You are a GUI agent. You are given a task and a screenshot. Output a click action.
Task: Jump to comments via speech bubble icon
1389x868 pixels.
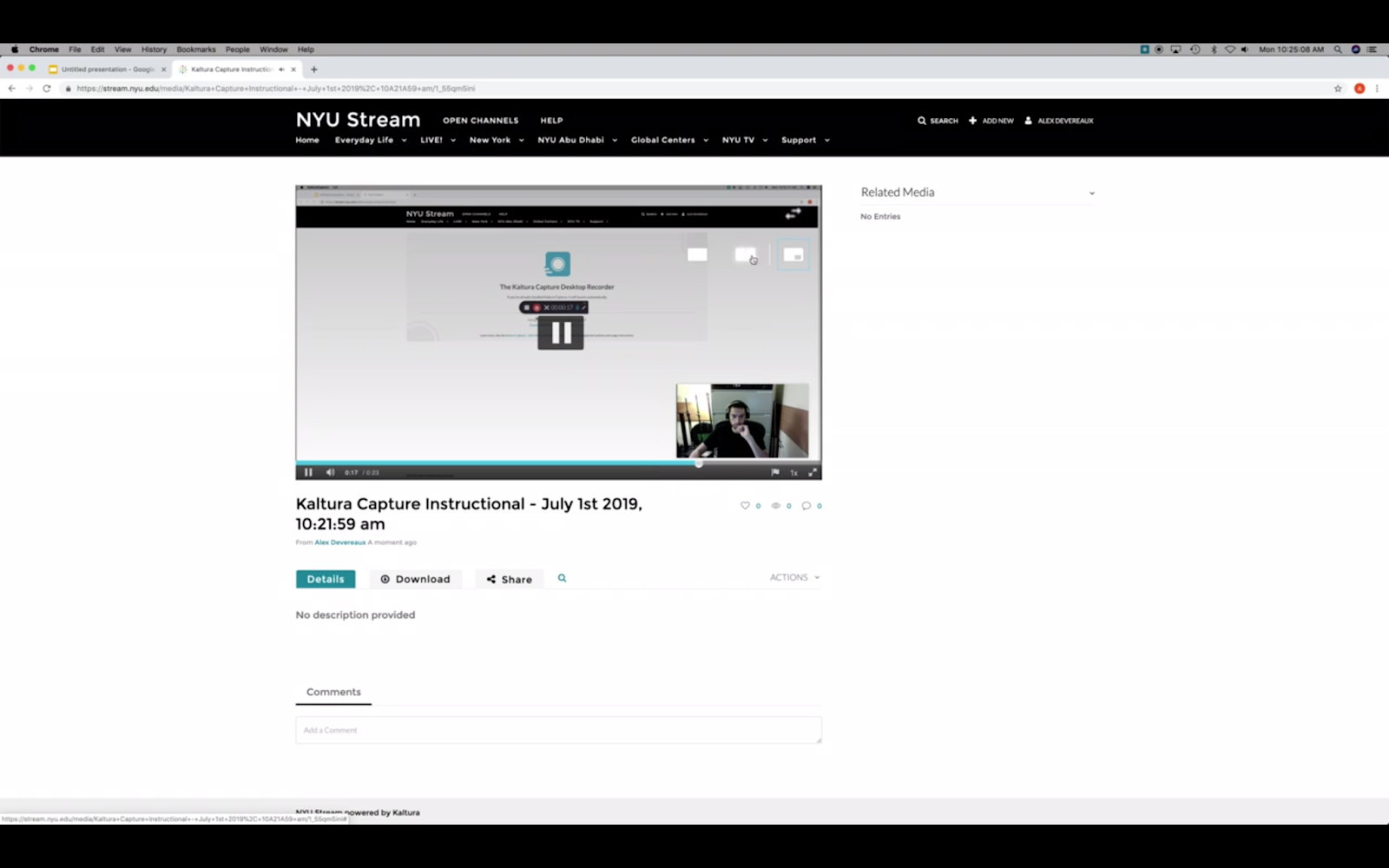[806, 505]
